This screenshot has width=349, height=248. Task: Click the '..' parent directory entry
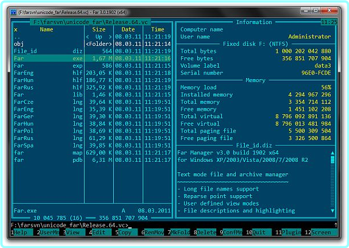click(x=16, y=36)
